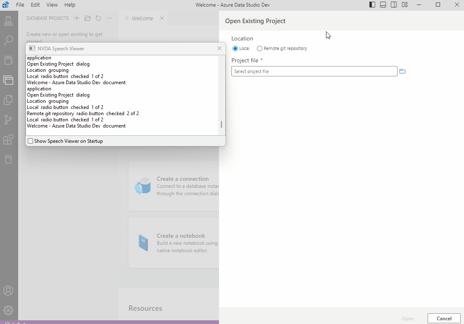Select the Local radio button
The height and width of the screenshot is (324, 464).
click(x=235, y=48)
